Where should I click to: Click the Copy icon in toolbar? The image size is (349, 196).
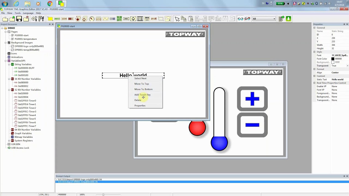point(184,19)
